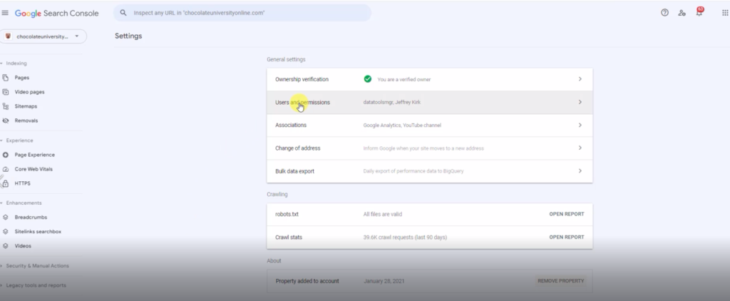Open notifications bell icon
730x301 pixels.
point(699,13)
